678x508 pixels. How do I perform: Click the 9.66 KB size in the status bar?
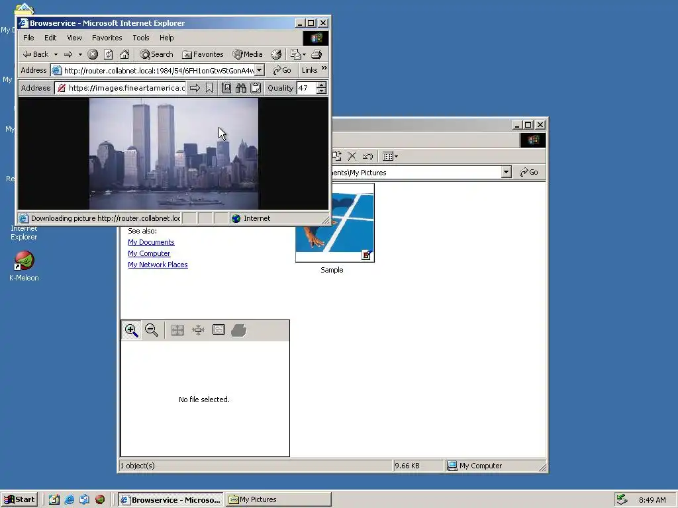tap(407, 466)
